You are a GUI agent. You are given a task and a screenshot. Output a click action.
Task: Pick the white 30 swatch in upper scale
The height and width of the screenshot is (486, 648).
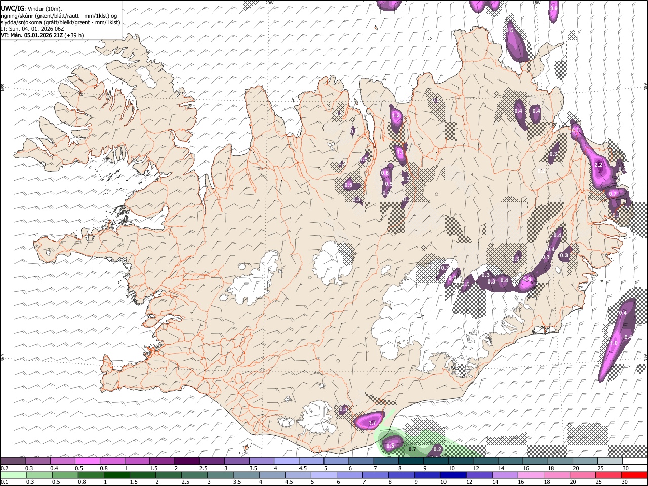[635, 461]
